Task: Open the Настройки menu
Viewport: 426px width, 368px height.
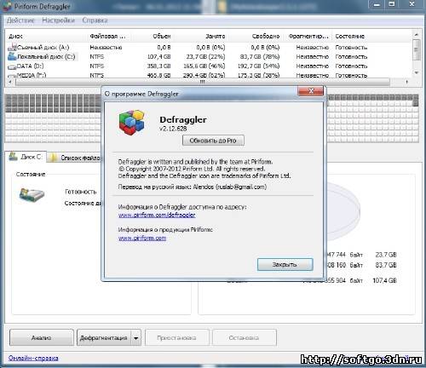Action: click(x=58, y=20)
